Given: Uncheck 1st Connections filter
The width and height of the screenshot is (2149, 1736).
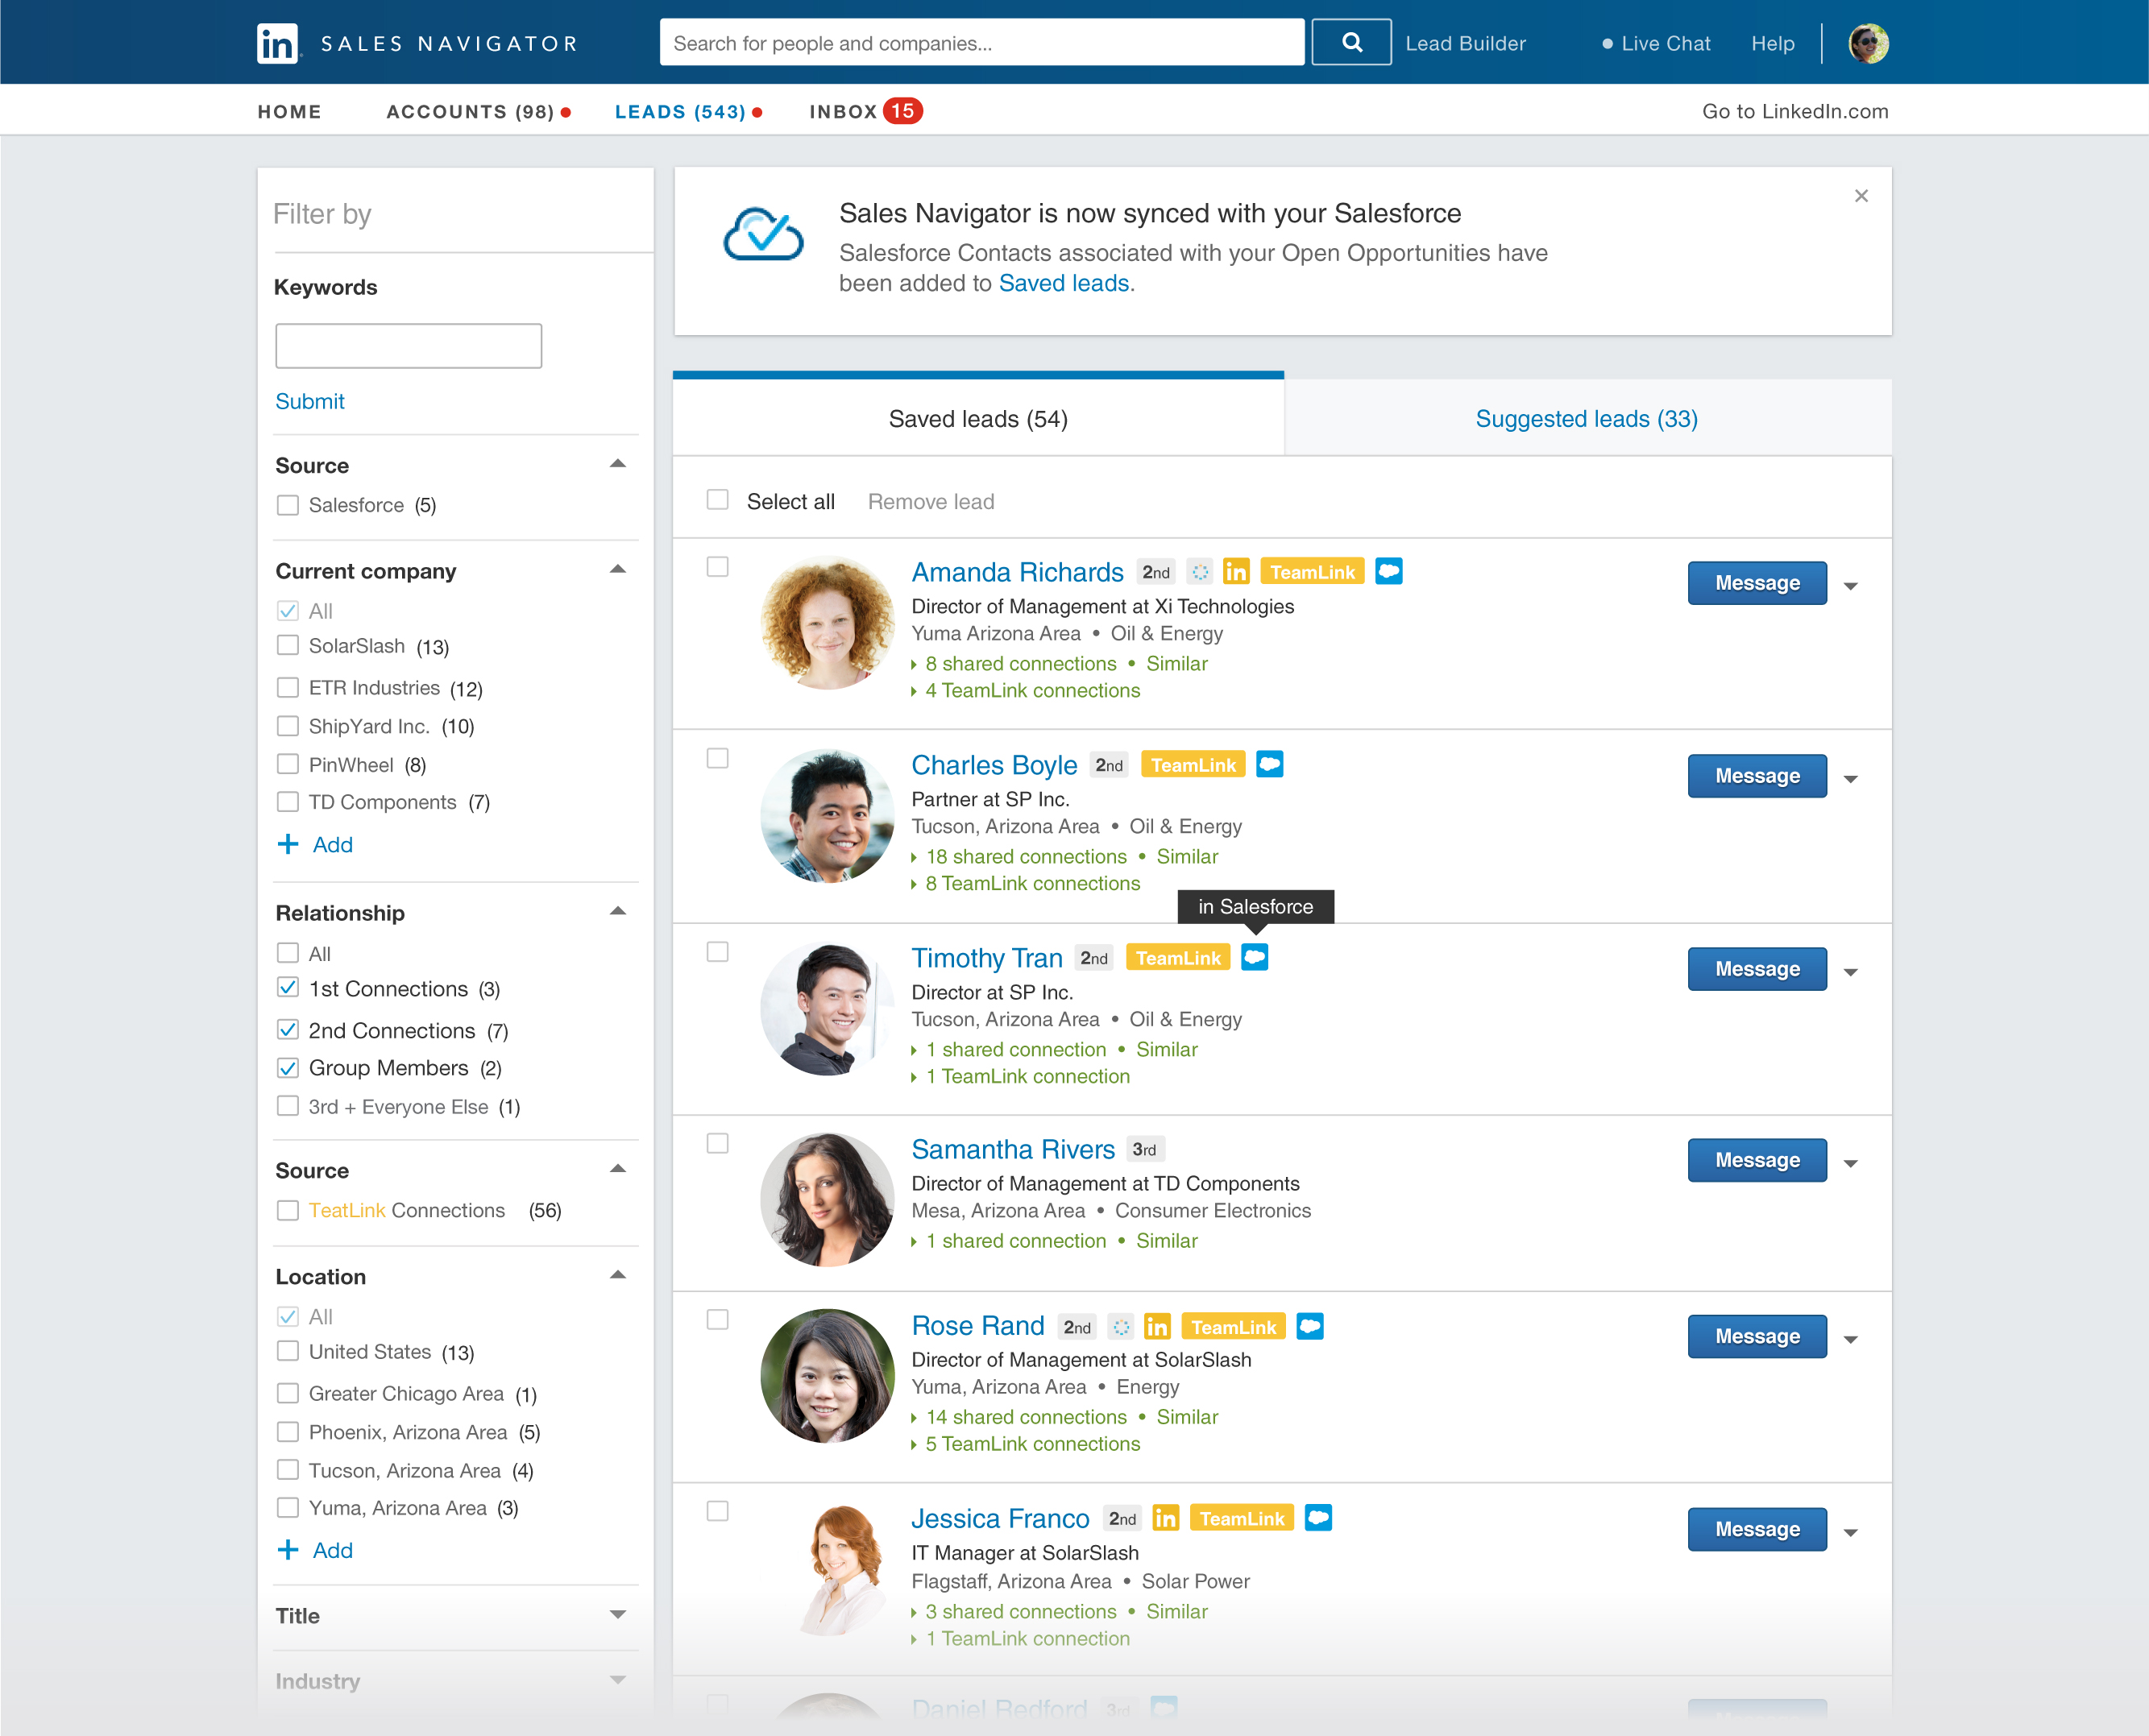Looking at the screenshot, I should click(288, 988).
